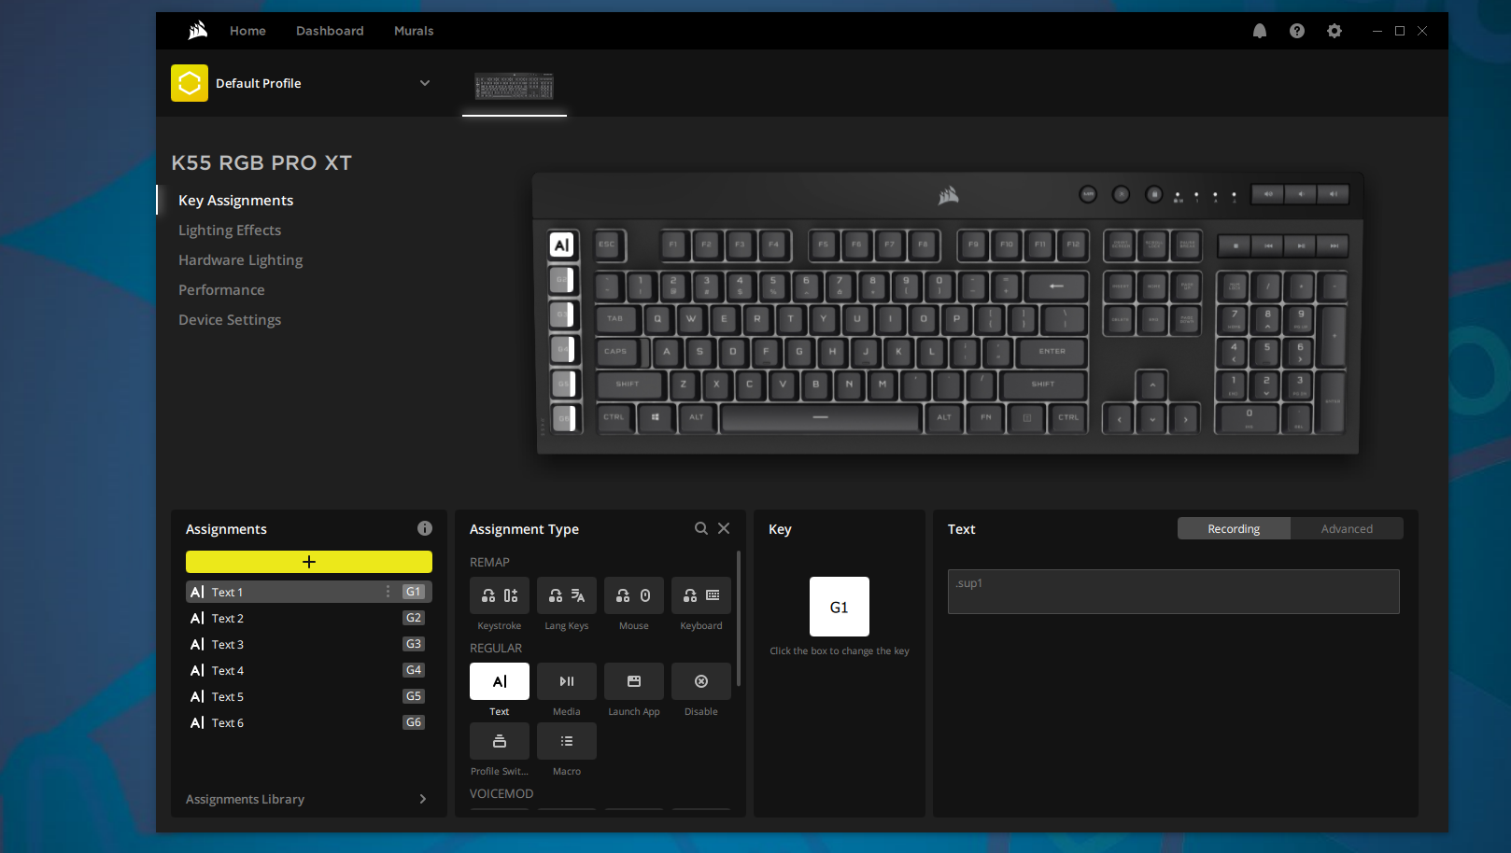Choose the Launch App assignment type

pos(634,681)
